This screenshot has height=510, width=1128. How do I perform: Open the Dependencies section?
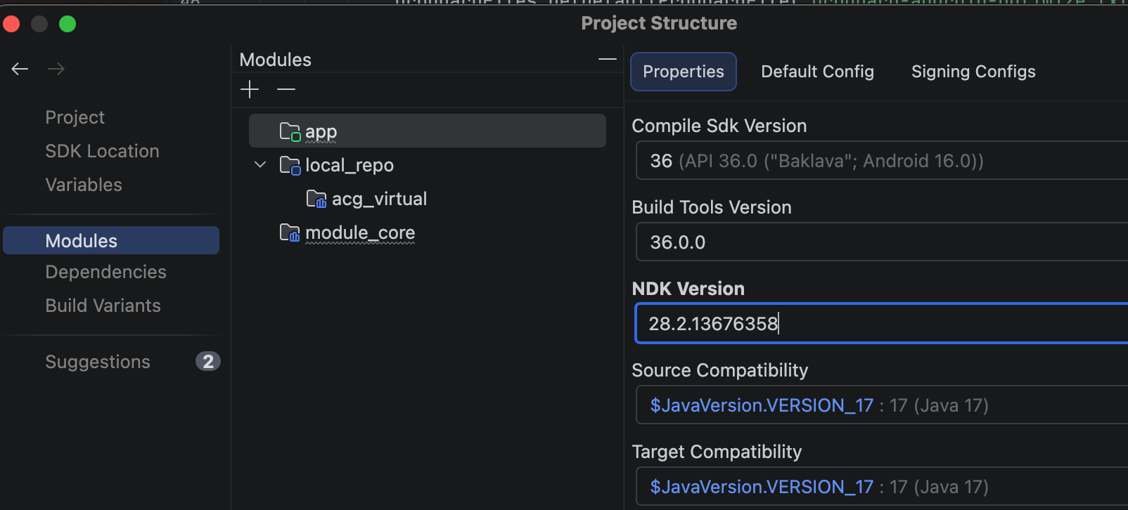click(x=105, y=272)
